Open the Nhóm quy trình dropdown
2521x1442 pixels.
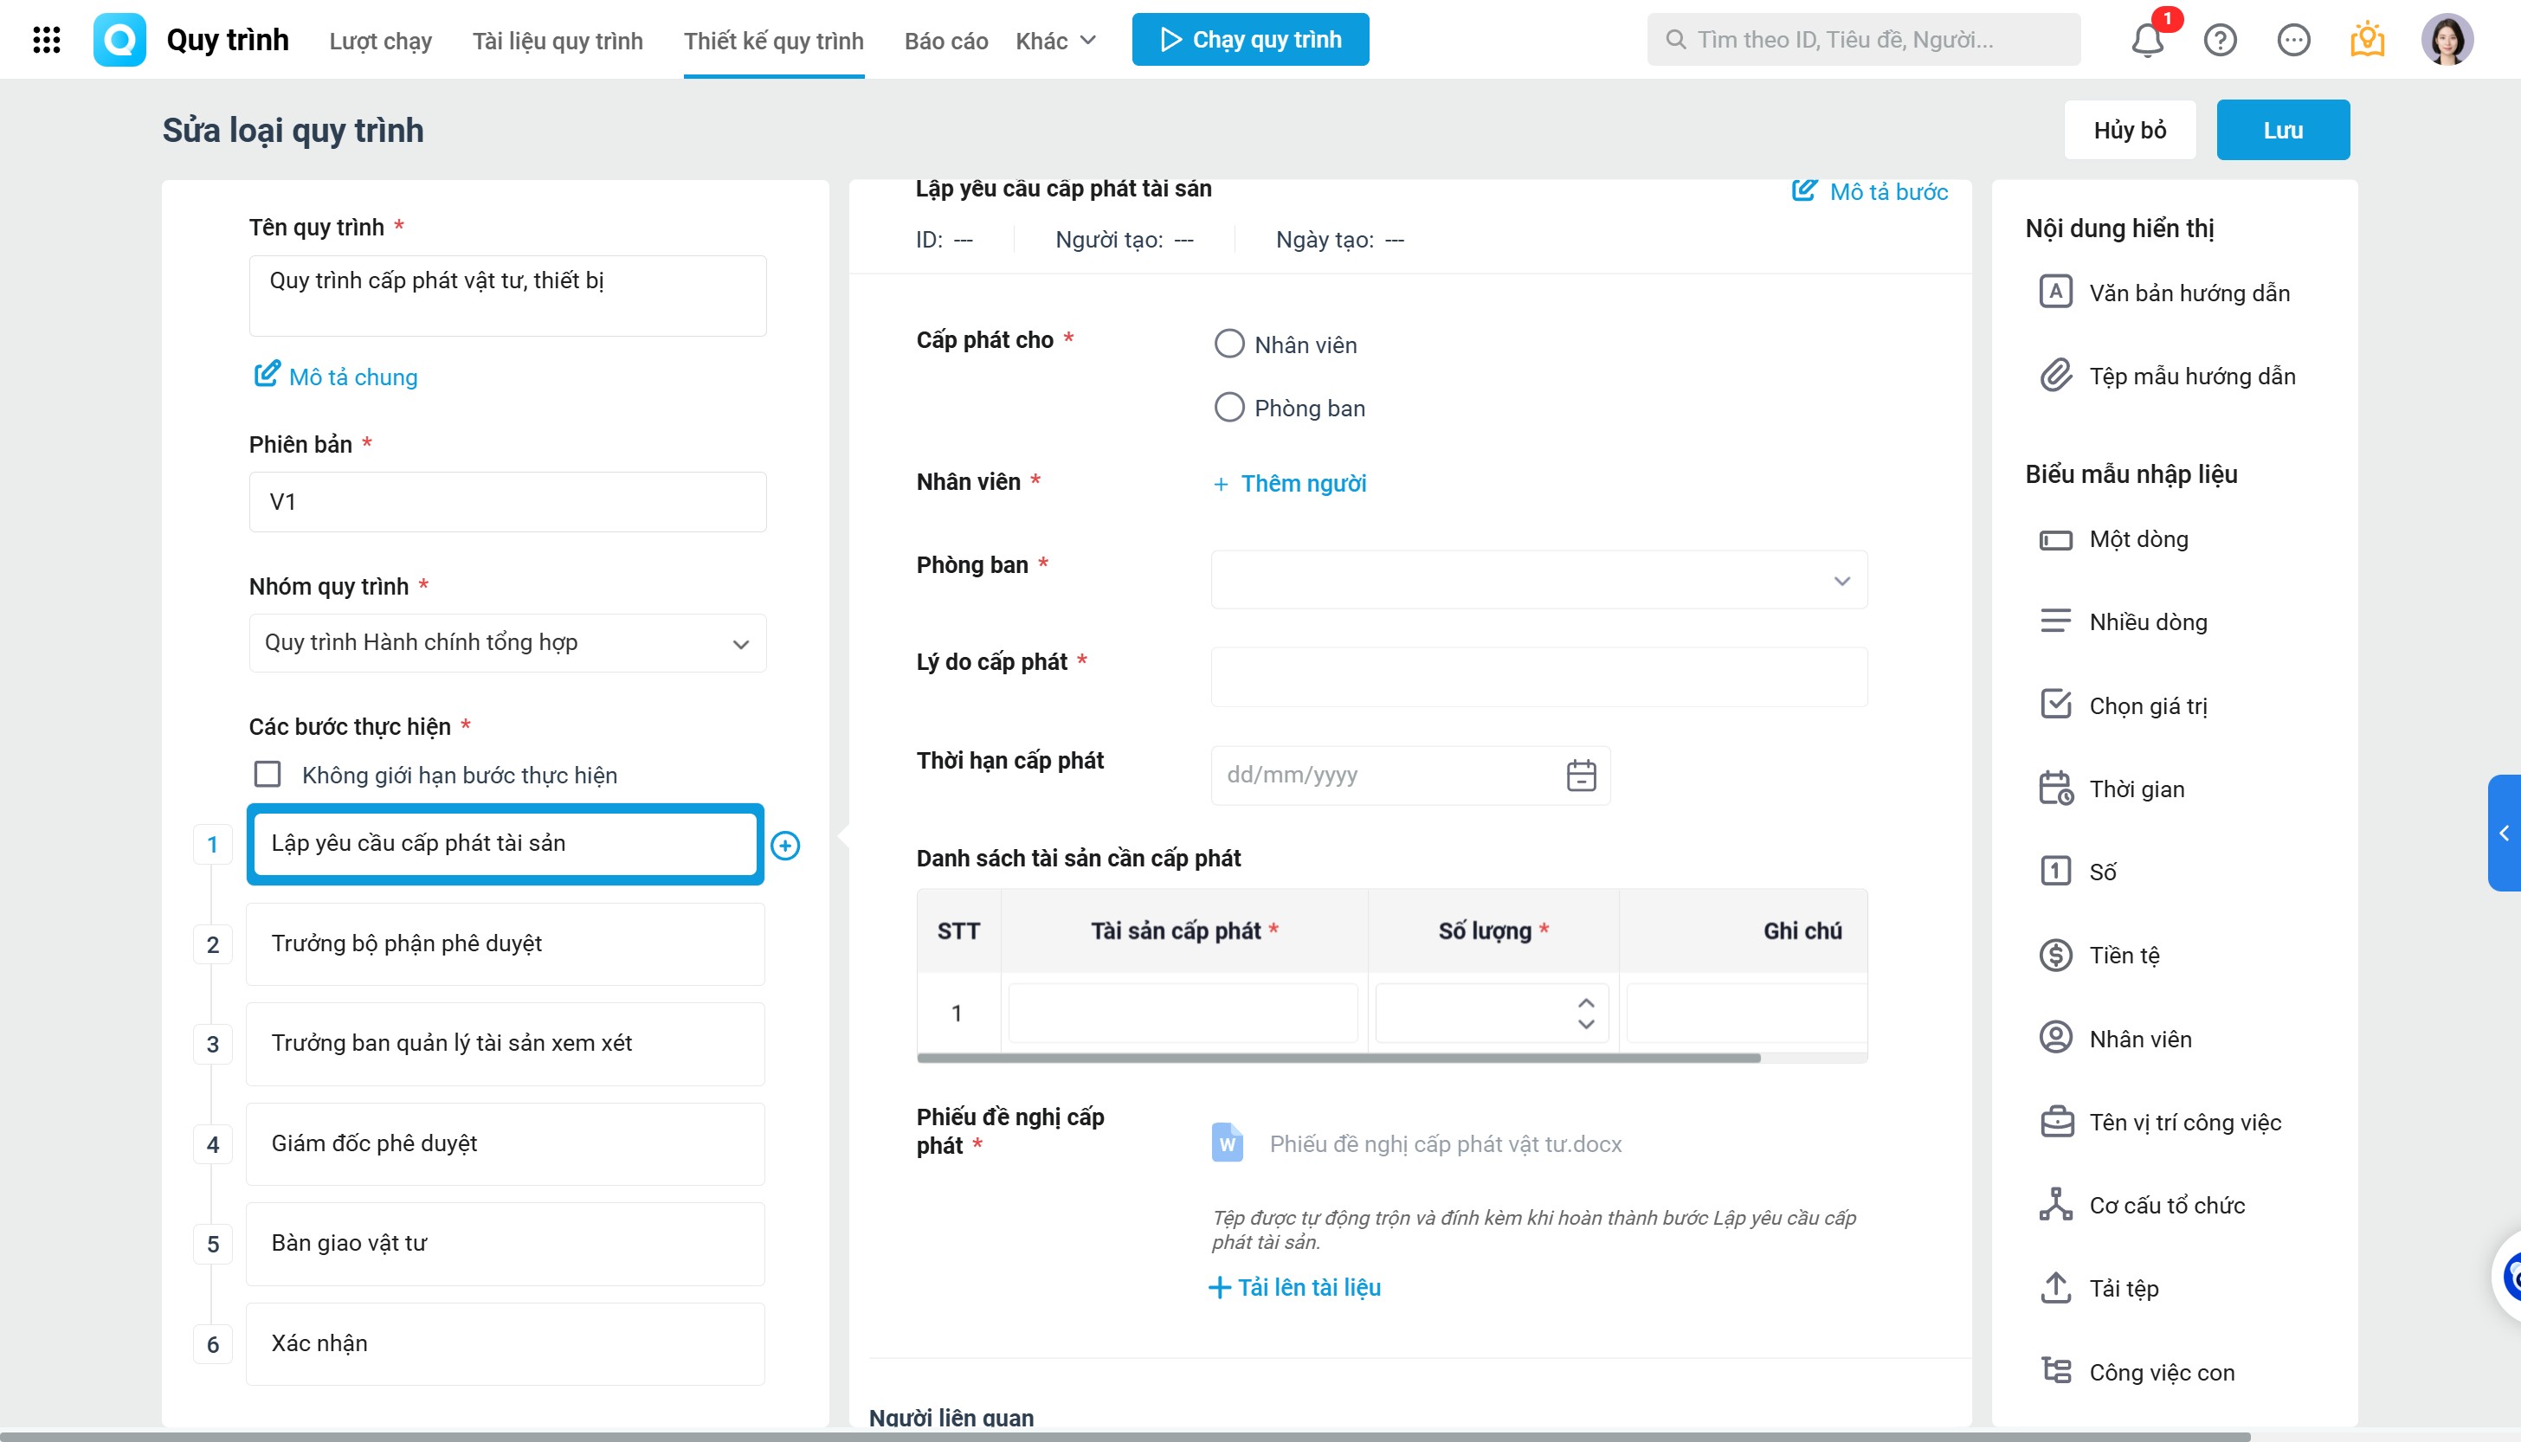click(x=507, y=643)
